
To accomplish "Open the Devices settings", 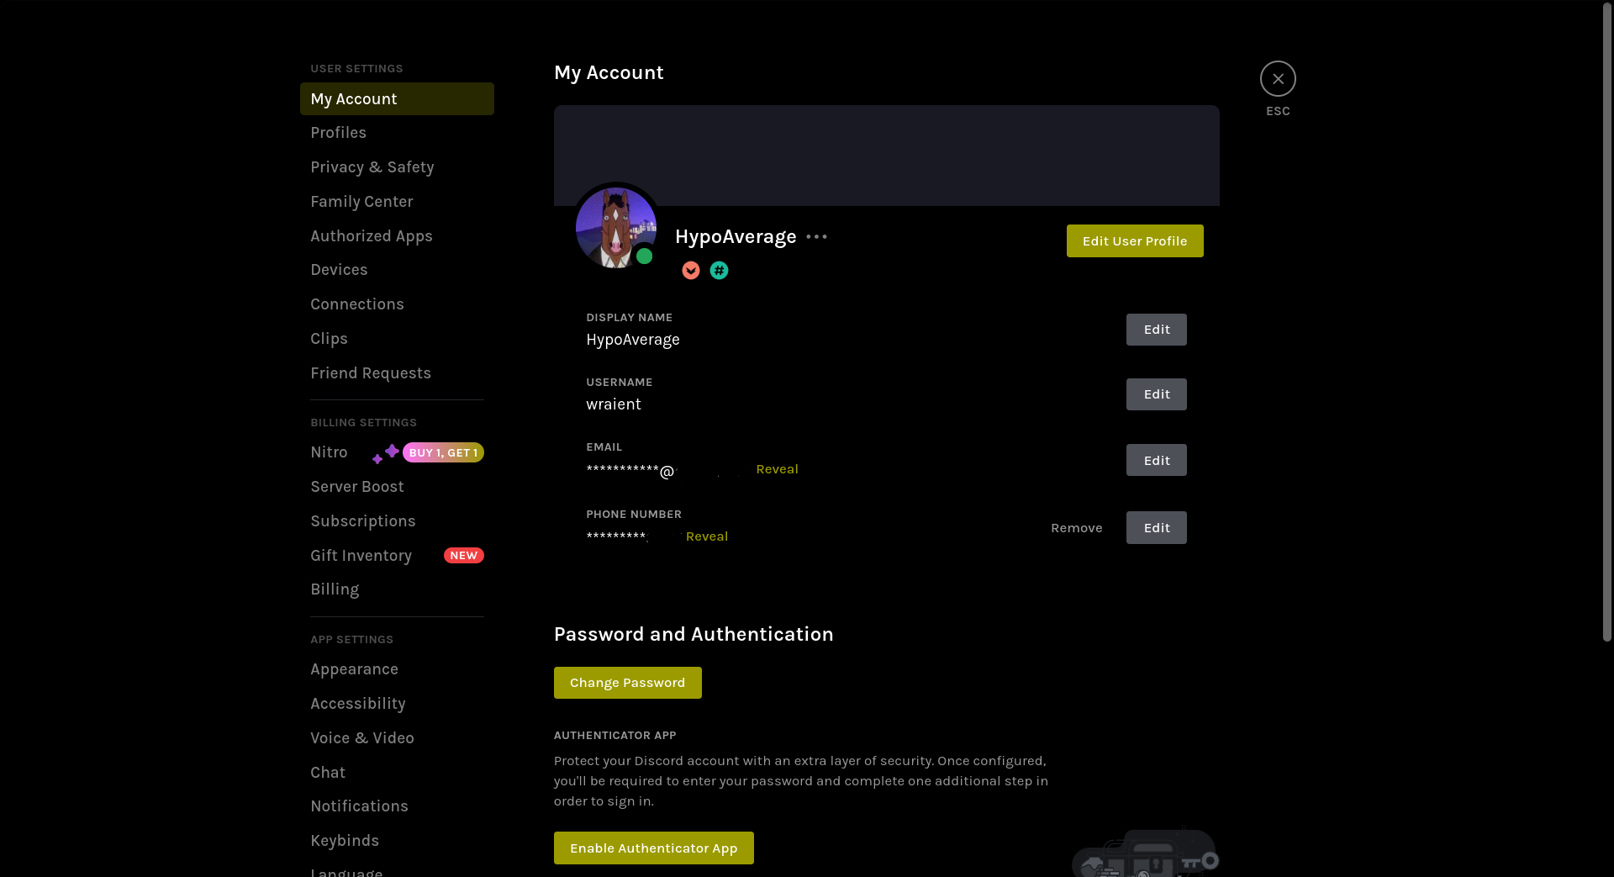I will pyautogui.click(x=397, y=270).
